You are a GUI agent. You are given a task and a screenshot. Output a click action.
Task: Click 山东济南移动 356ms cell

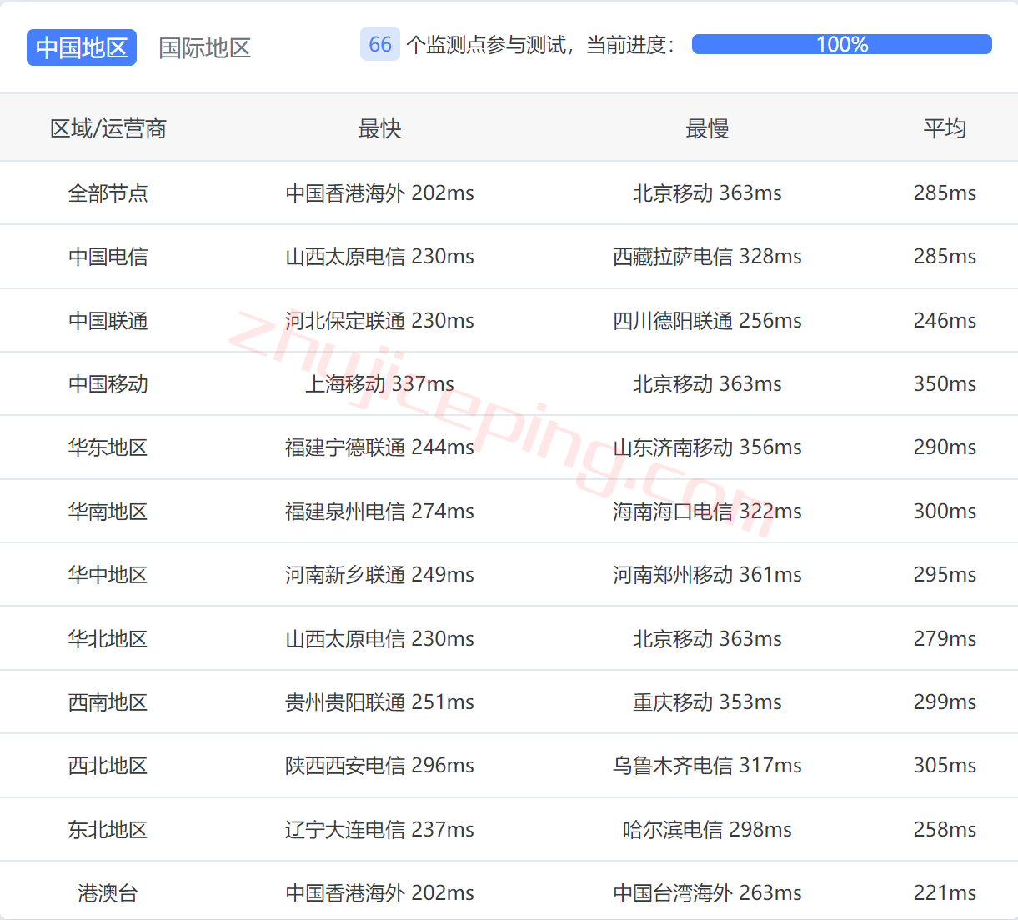pos(707,447)
